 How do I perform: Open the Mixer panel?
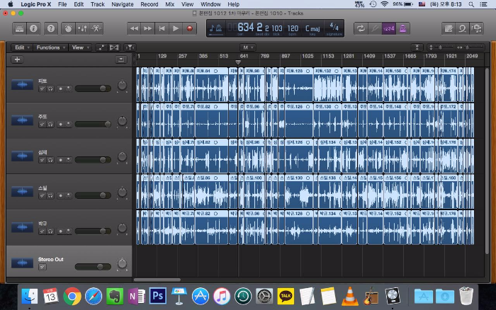82,29
